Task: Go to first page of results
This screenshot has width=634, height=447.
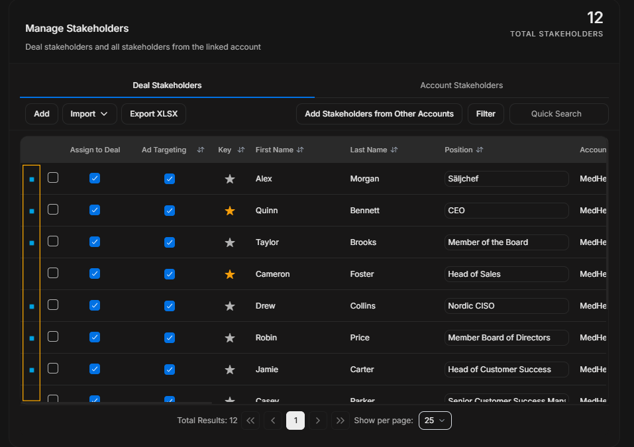Action: 250,421
